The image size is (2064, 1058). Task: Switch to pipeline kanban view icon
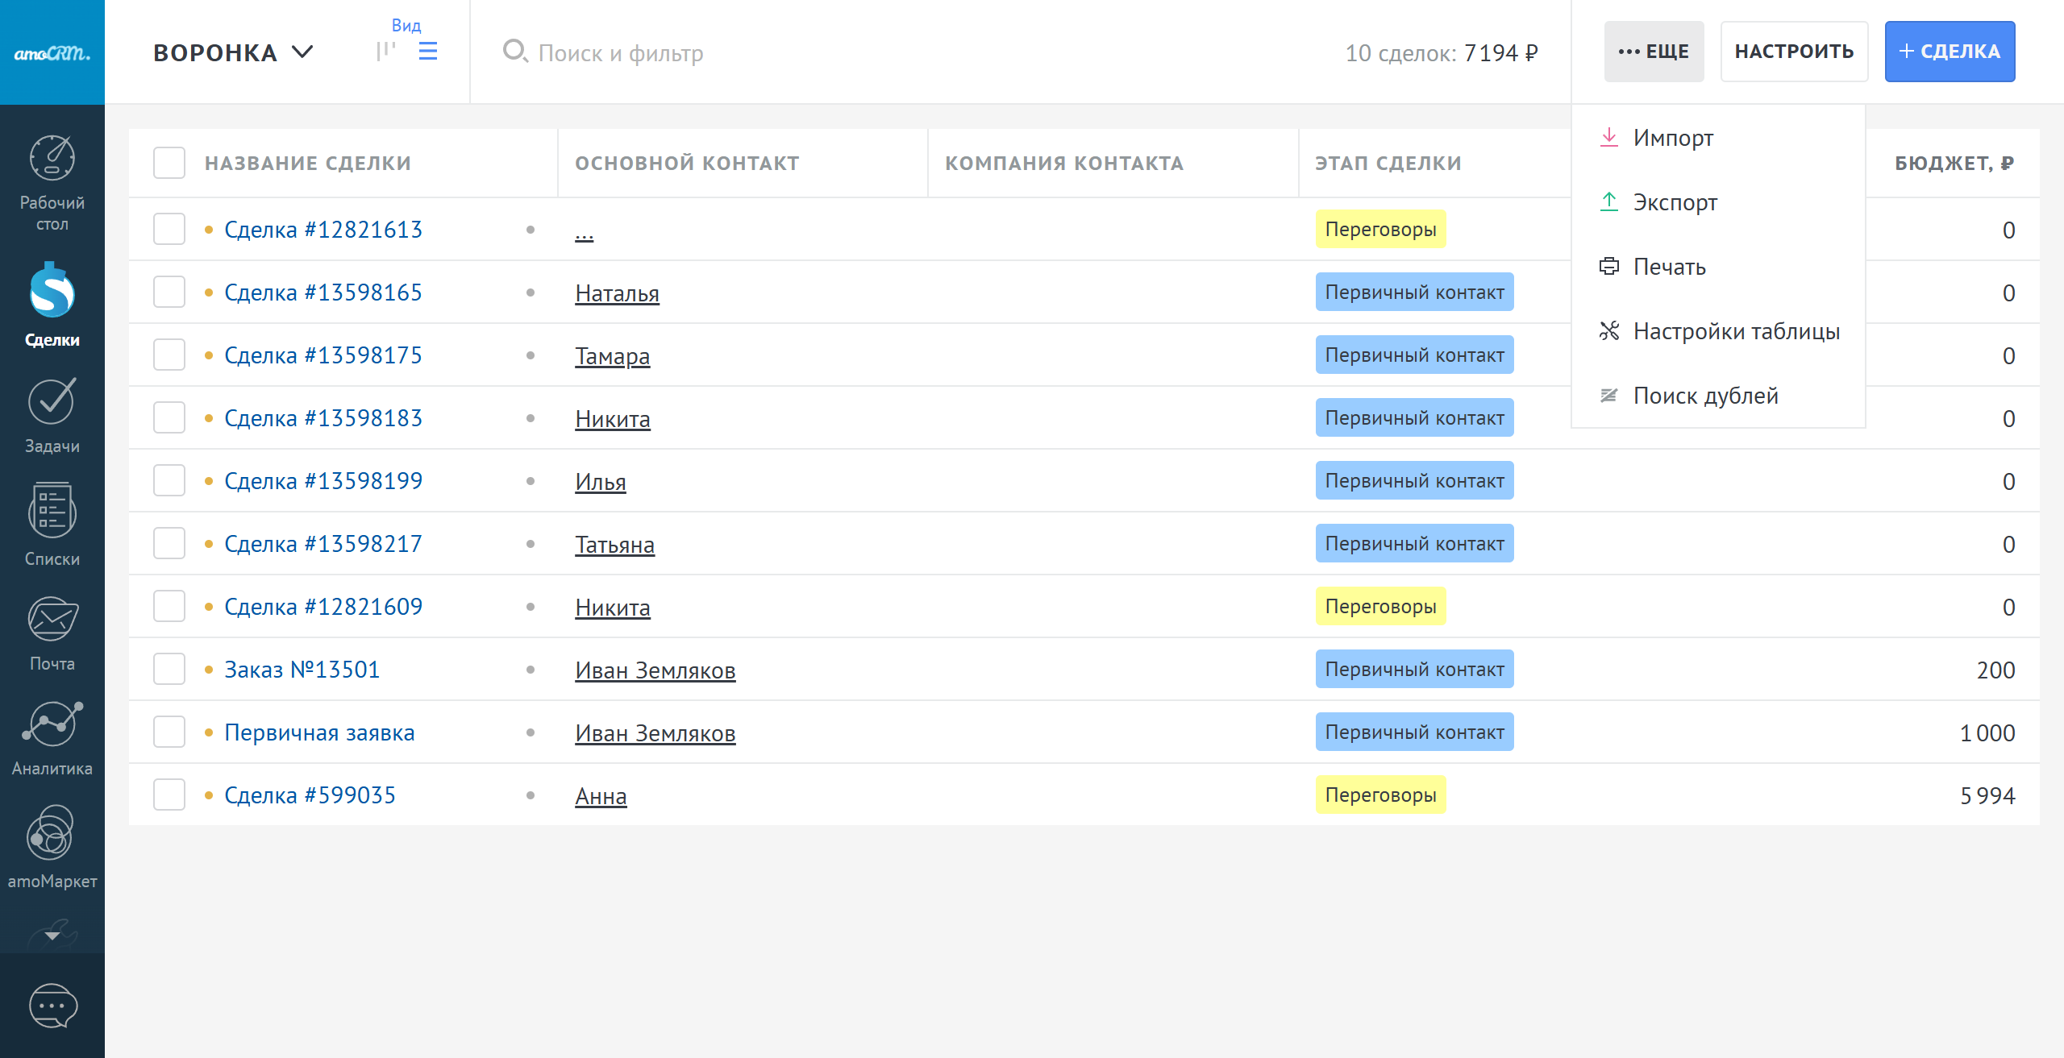pyautogui.click(x=385, y=52)
